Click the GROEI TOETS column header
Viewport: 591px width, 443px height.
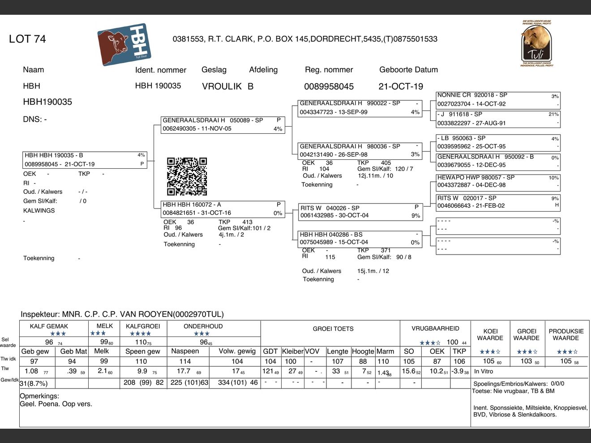333,329
